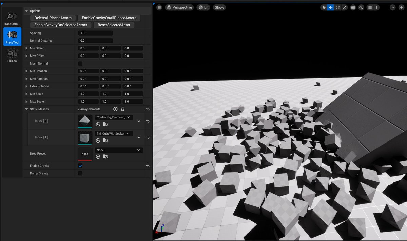Open the Lit view mode menu
This screenshot has height=241, width=407.
(203, 7)
